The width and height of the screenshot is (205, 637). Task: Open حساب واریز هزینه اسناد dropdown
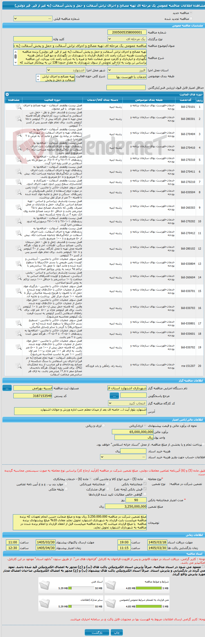tap(123, 457)
